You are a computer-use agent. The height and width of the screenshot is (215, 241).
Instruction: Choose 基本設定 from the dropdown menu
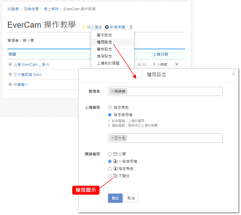[104, 35]
